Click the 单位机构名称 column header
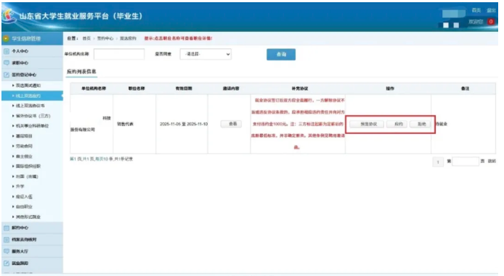 point(94,88)
